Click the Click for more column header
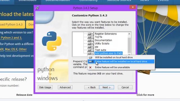 [x=145, y=95]
